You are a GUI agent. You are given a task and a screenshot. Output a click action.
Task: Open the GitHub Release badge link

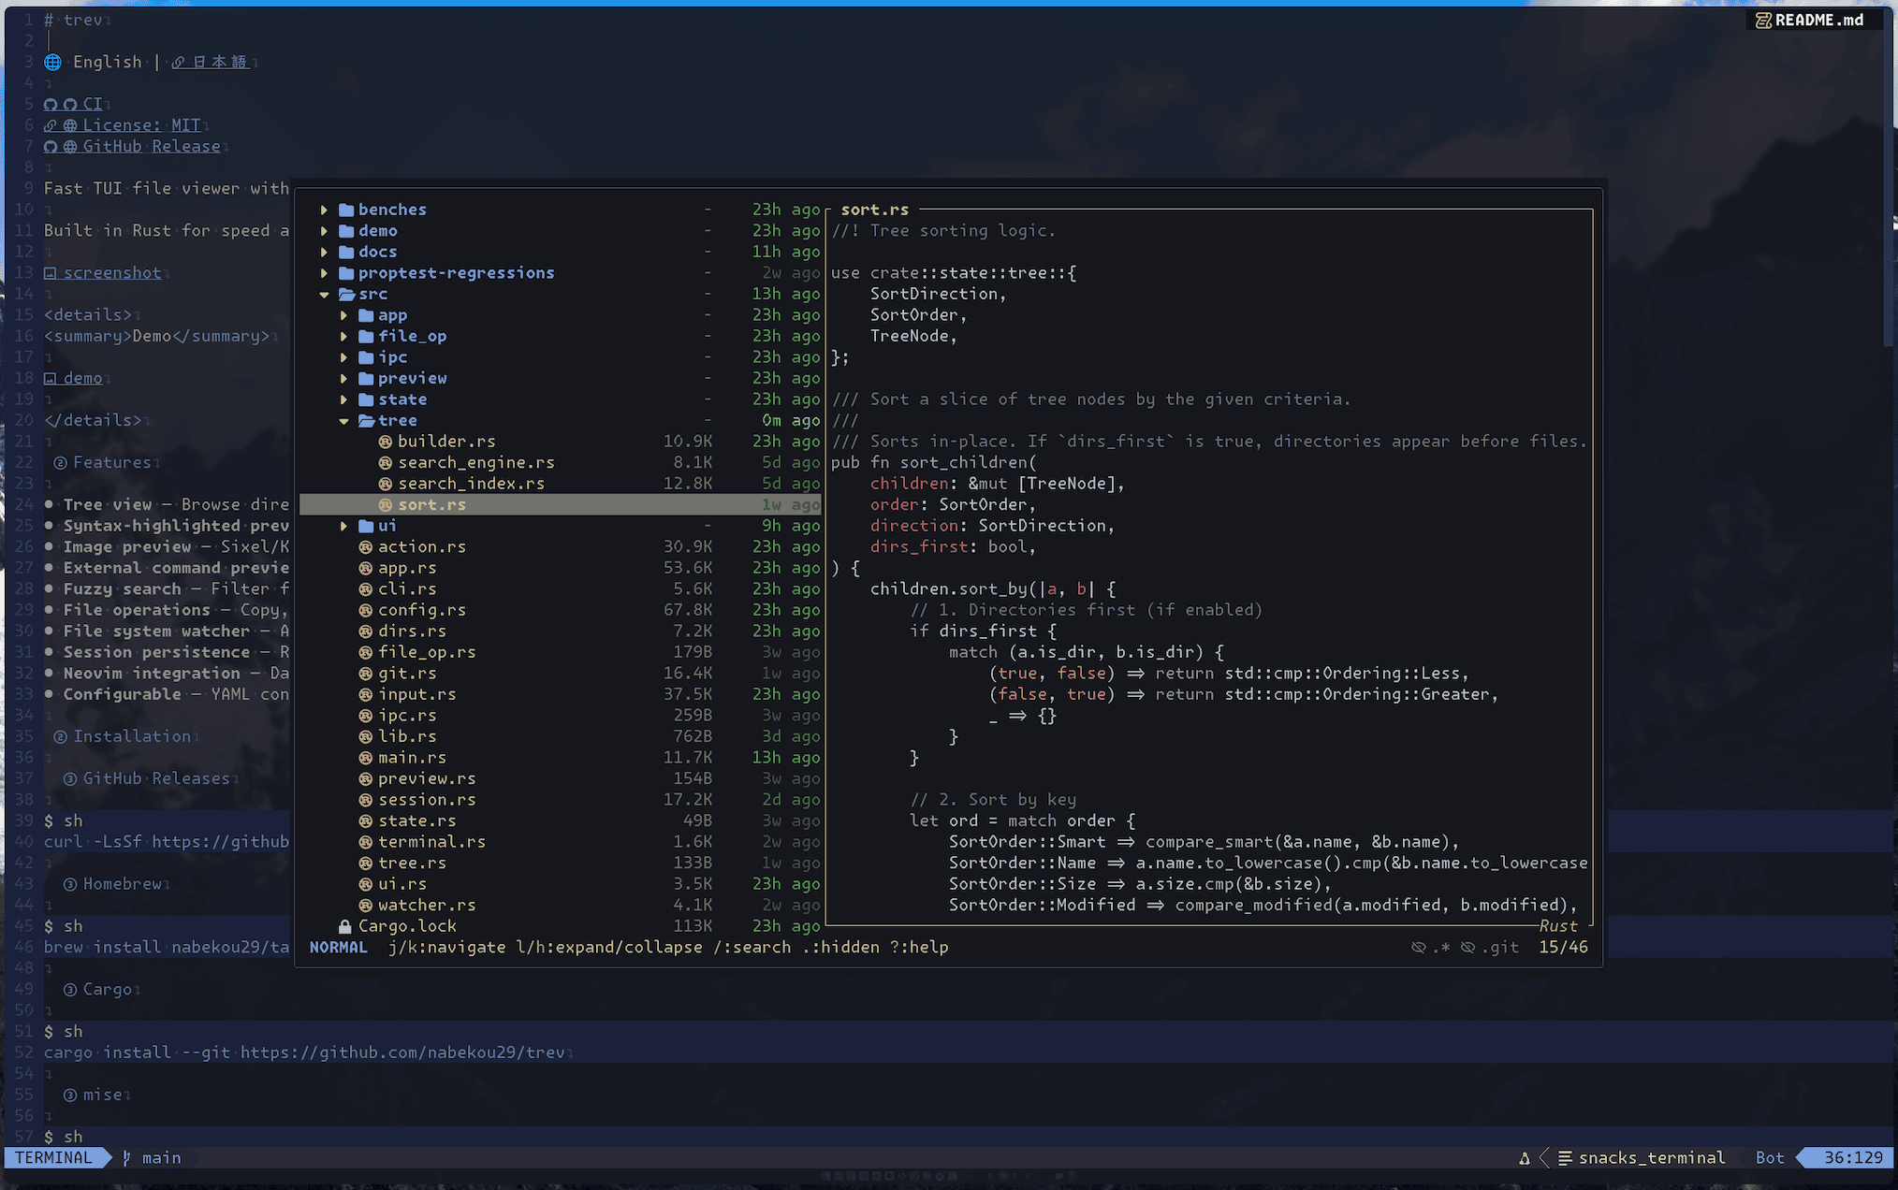point(151,146)
